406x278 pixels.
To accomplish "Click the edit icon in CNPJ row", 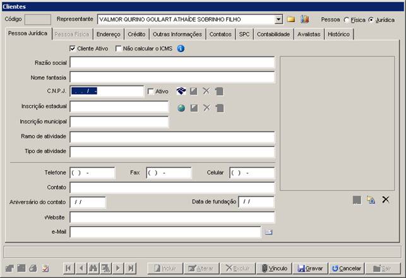I will click(193, 91).
